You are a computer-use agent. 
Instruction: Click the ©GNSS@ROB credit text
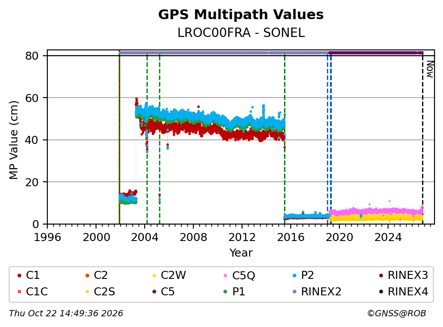[397, 313]
